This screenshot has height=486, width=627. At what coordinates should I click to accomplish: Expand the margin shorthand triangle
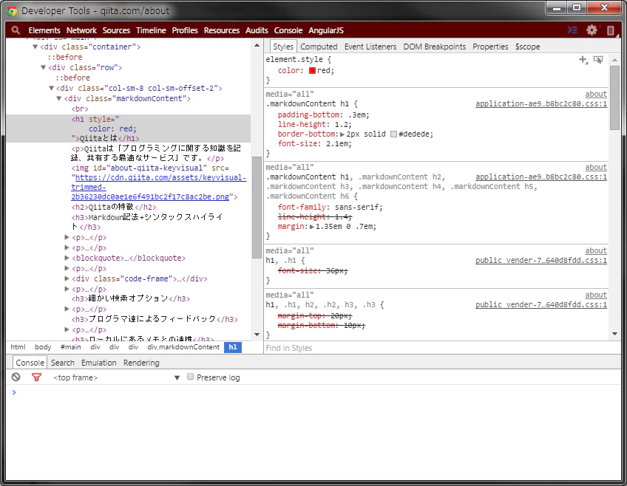(x=312, y=227)
